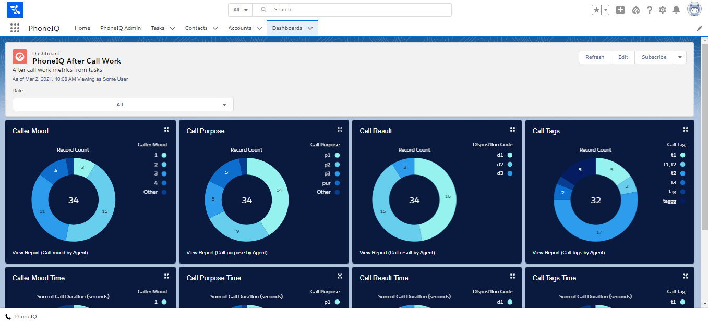
Task: Expand the Call Tags chart
Action: pyautogui.click(x=686, y=130)
